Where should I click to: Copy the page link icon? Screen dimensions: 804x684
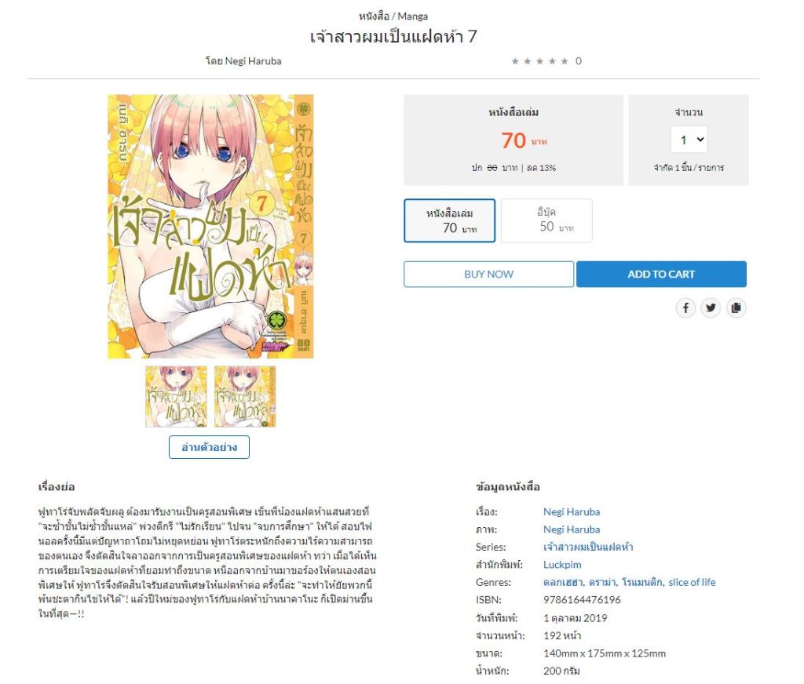(x=736, y=307)
